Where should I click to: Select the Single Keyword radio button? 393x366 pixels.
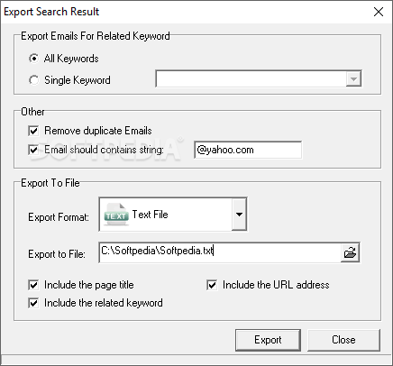(33, 80)
